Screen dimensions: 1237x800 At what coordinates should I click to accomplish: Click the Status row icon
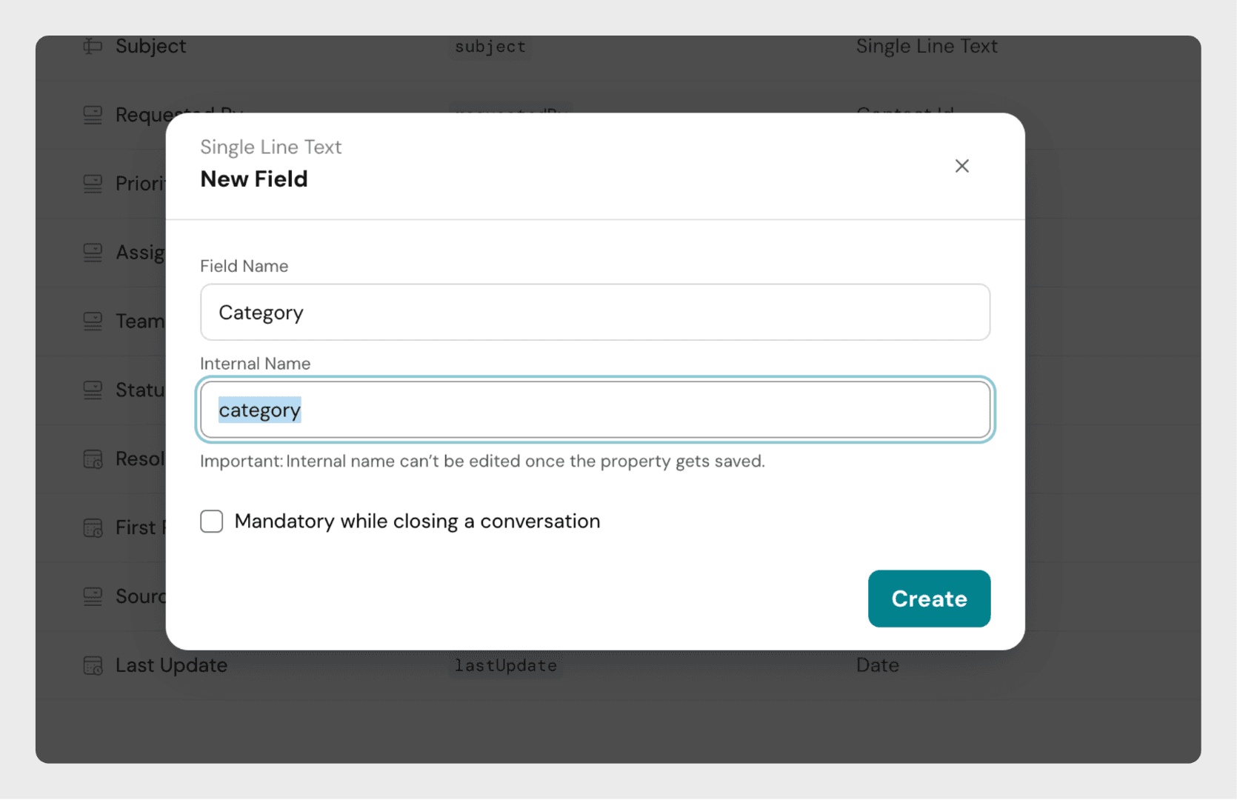point(93,390)
